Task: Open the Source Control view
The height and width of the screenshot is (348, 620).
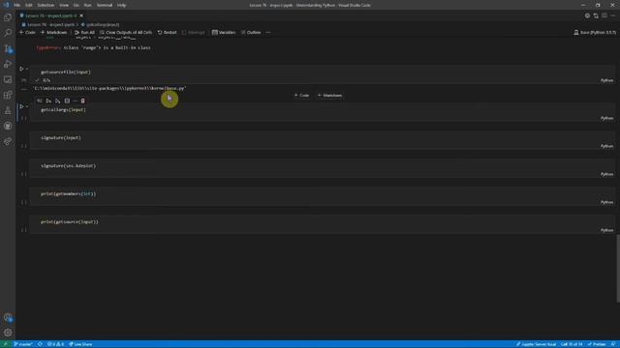Action: click(8, 48)
